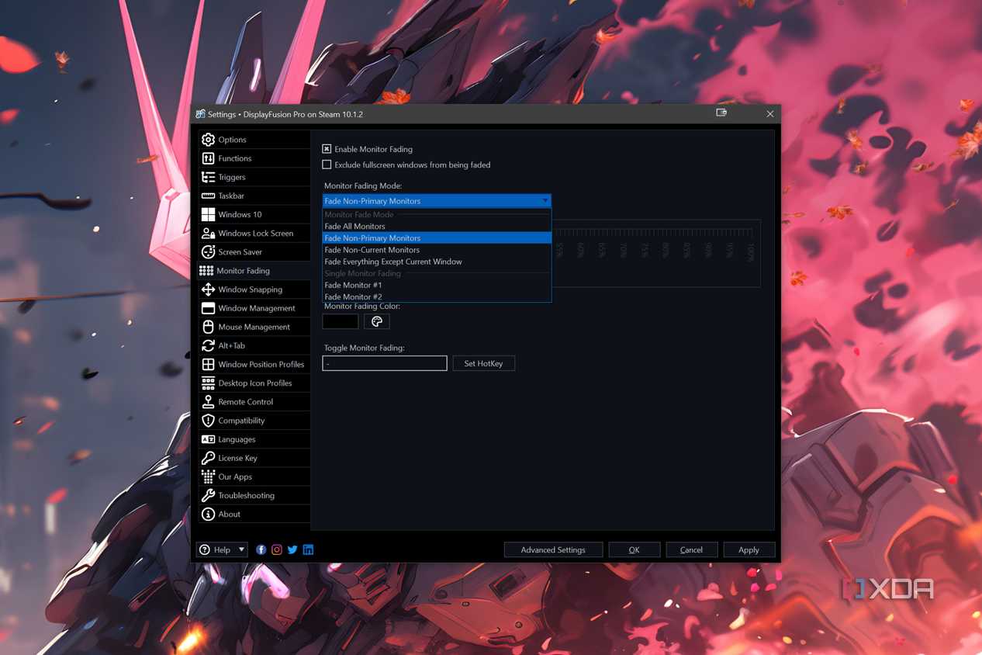Choose Fade Non-Current Monitors option
The image size is (982, 655).
point(437,250)
